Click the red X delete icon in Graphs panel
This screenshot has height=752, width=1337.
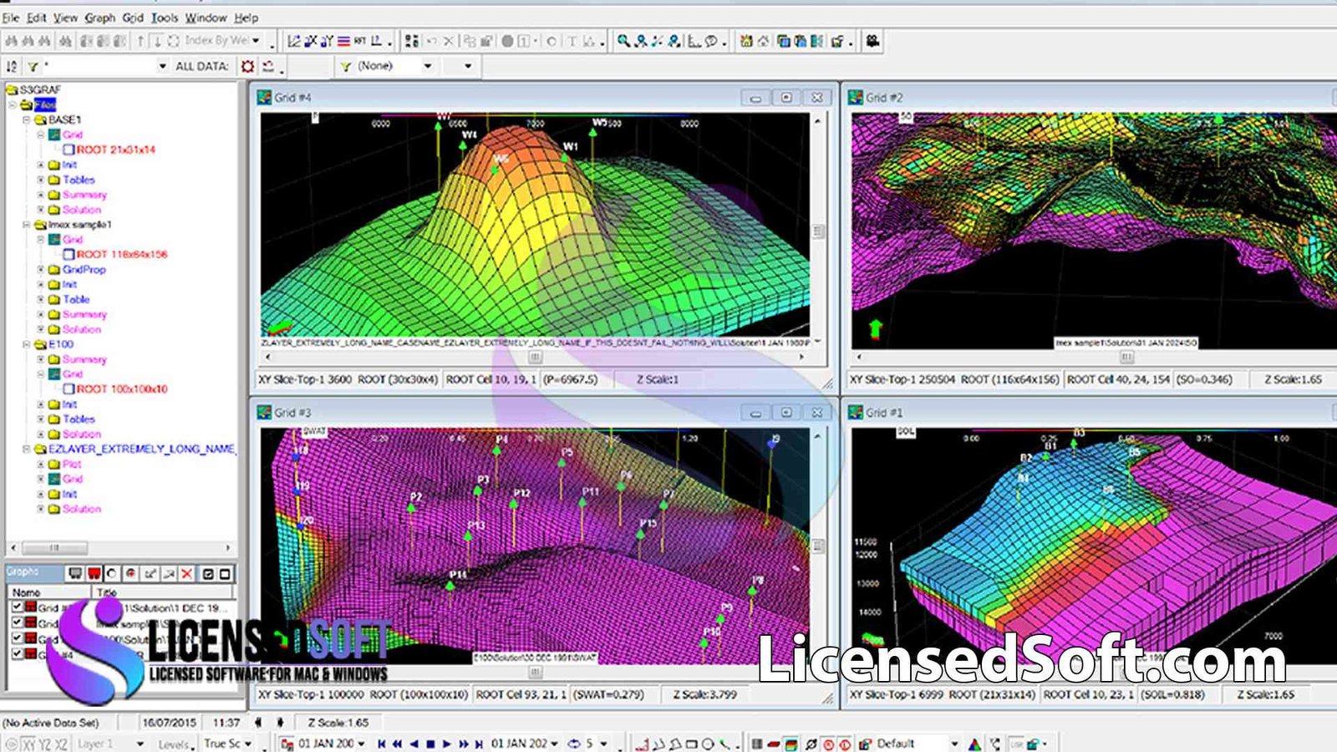187,573
